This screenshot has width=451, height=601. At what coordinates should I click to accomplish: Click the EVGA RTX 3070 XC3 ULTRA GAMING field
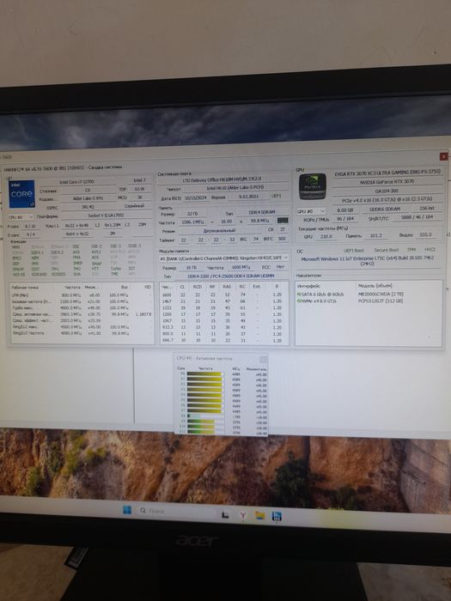[387, 174]
